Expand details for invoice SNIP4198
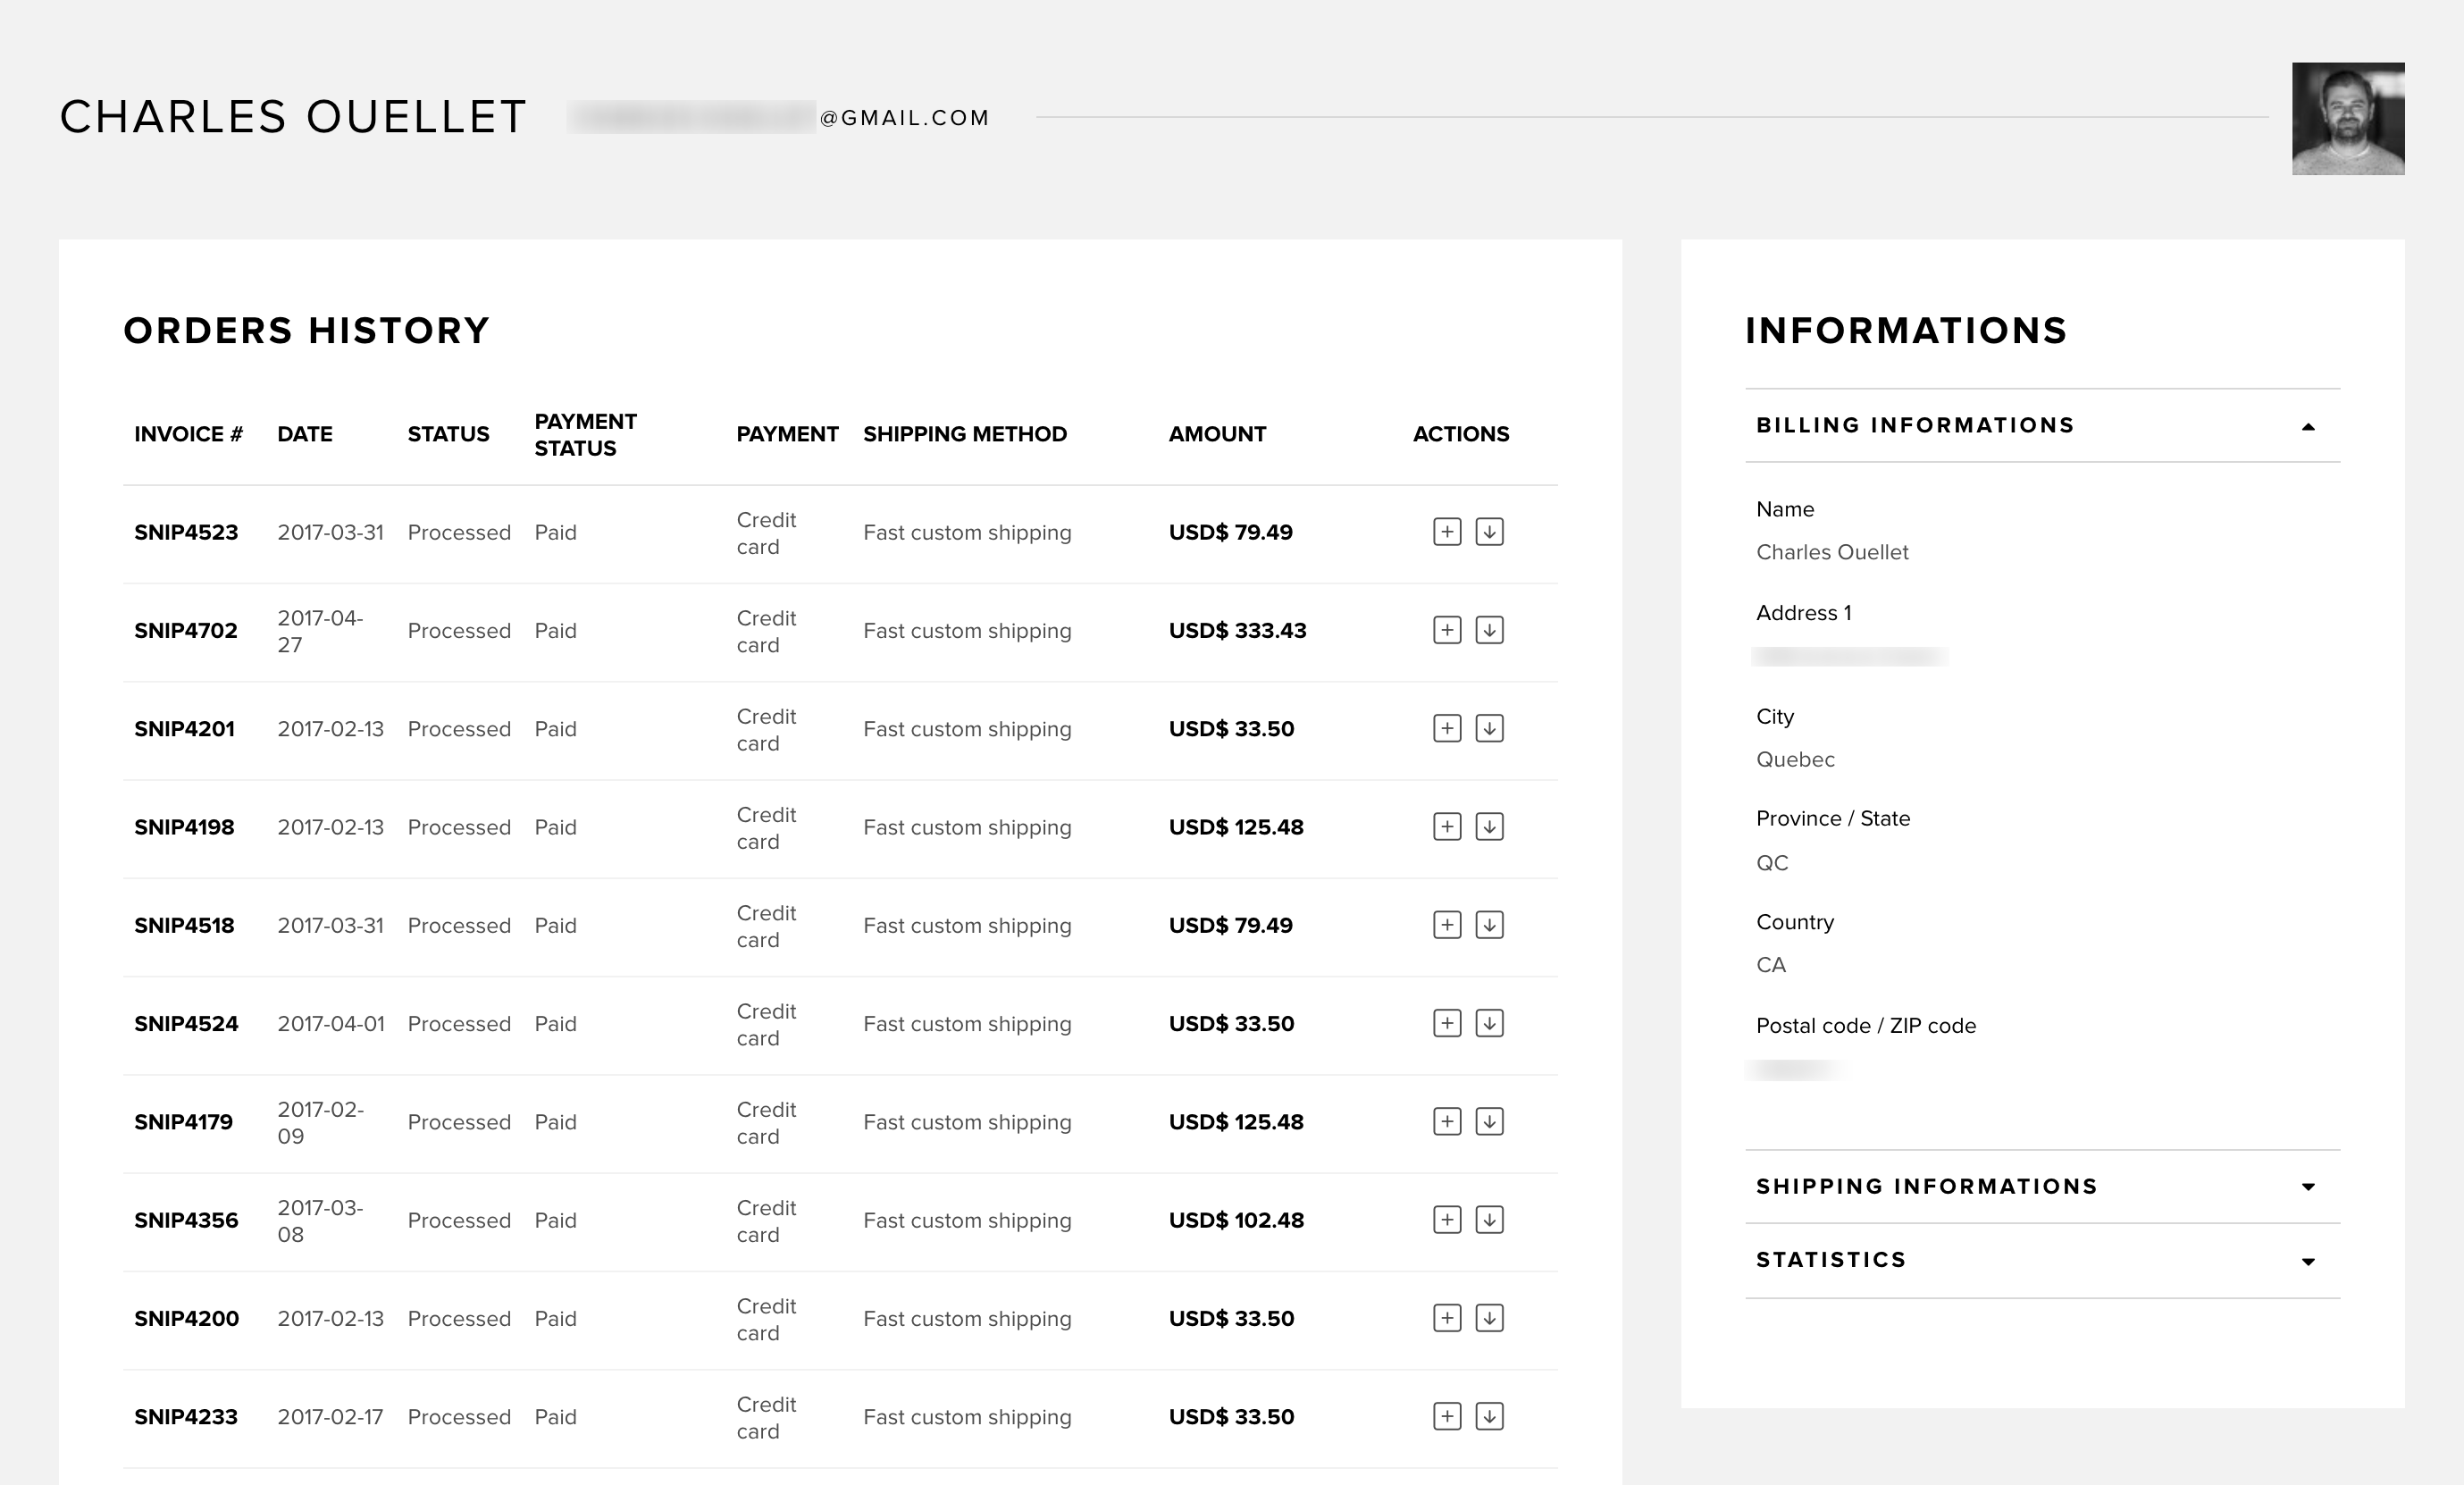The width and height of the screenshot is (2464, 1485). click(x=1447, y=827)
